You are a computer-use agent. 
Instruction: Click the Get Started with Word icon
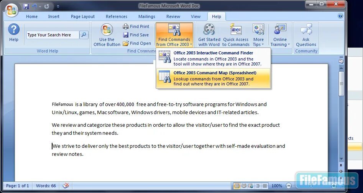tap(209, 35)
